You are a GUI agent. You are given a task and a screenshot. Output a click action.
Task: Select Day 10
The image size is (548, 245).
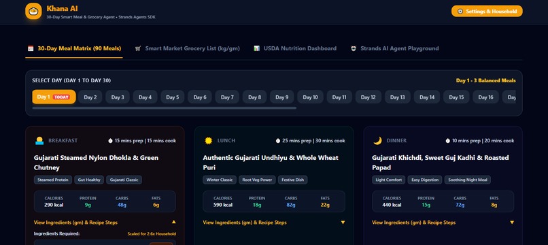(x=310, y=97)
